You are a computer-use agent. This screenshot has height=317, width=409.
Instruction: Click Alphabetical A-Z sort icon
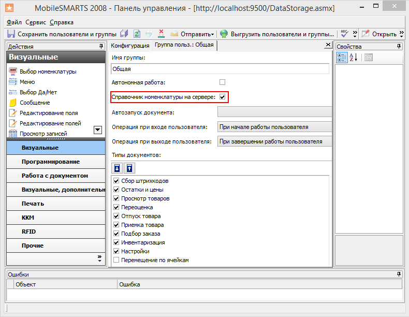click(354, 57)
